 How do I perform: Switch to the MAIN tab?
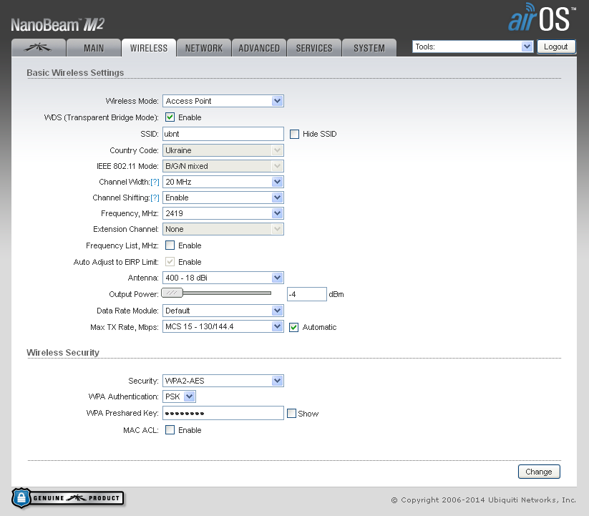pos(94,48)
